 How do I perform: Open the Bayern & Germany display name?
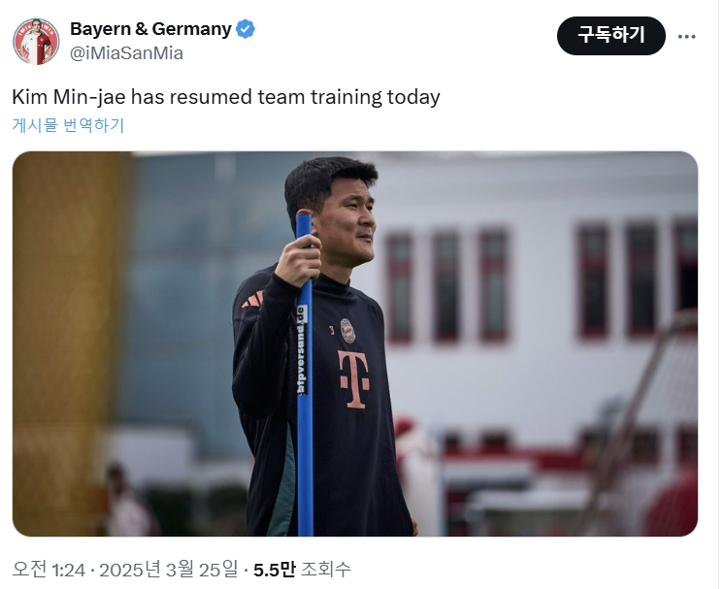click(150, 29)
